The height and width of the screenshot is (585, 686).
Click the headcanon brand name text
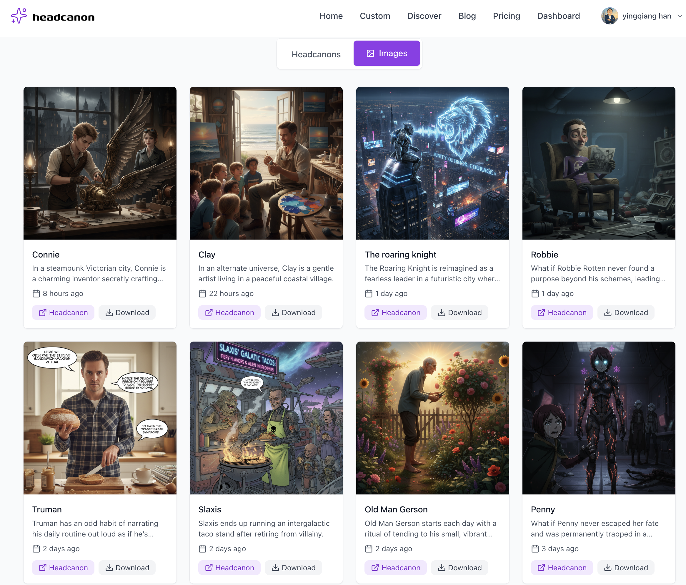64,17
